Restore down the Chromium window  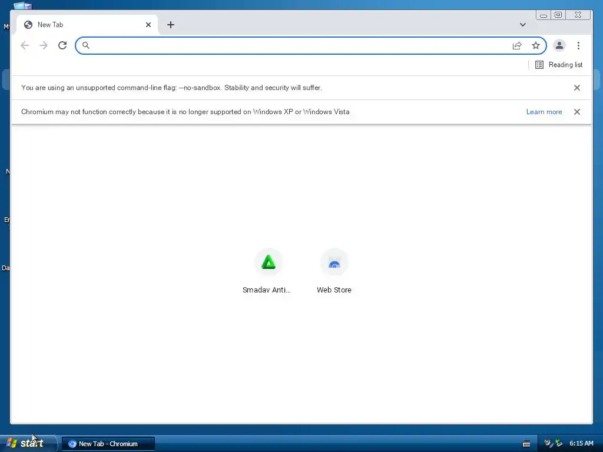coord(558,15)
